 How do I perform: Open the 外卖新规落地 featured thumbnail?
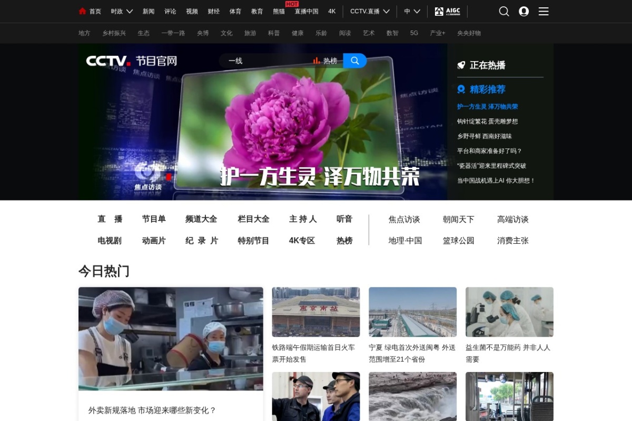click(171, 338)
